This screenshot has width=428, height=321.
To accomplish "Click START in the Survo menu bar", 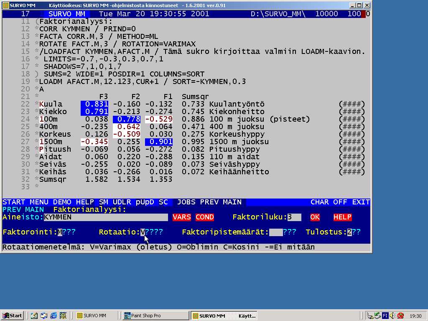I will pos(14,202).
